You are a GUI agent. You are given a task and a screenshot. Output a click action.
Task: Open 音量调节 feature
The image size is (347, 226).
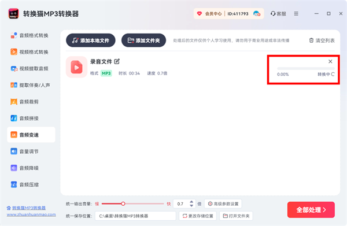click(x=31, y=151)
